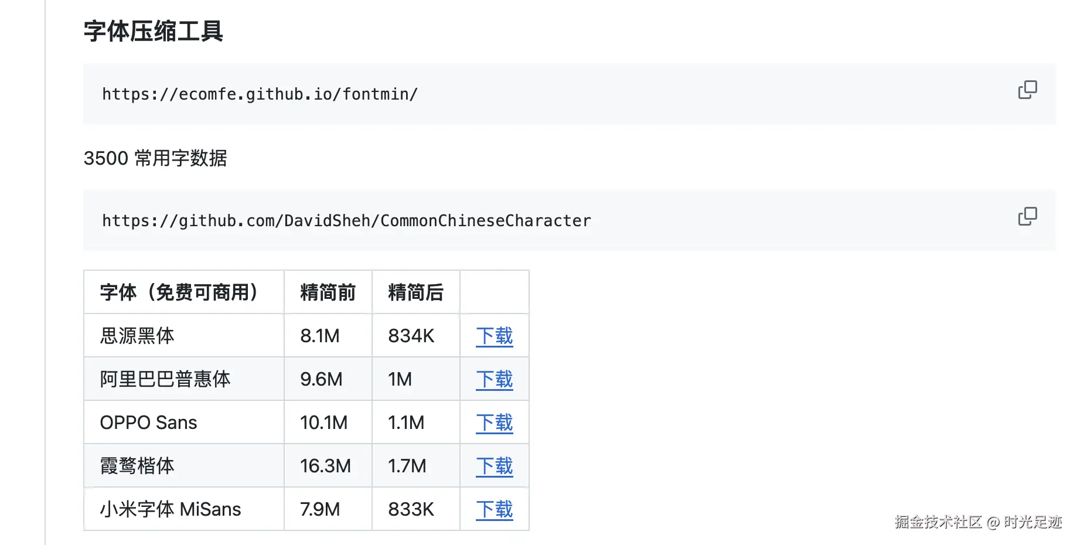The height and width of the screenshot is (545, 1077).
Task: Copy the fontmin URL code block
Action: point(1027,90)
